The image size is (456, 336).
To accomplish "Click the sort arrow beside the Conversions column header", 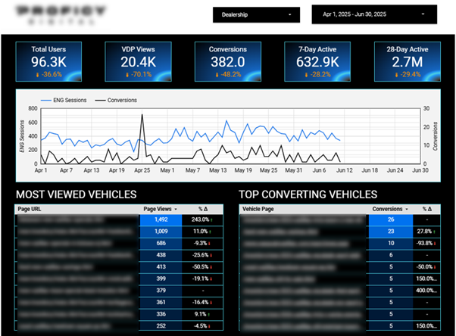I will pyautogui.click(x=405, y=209).
